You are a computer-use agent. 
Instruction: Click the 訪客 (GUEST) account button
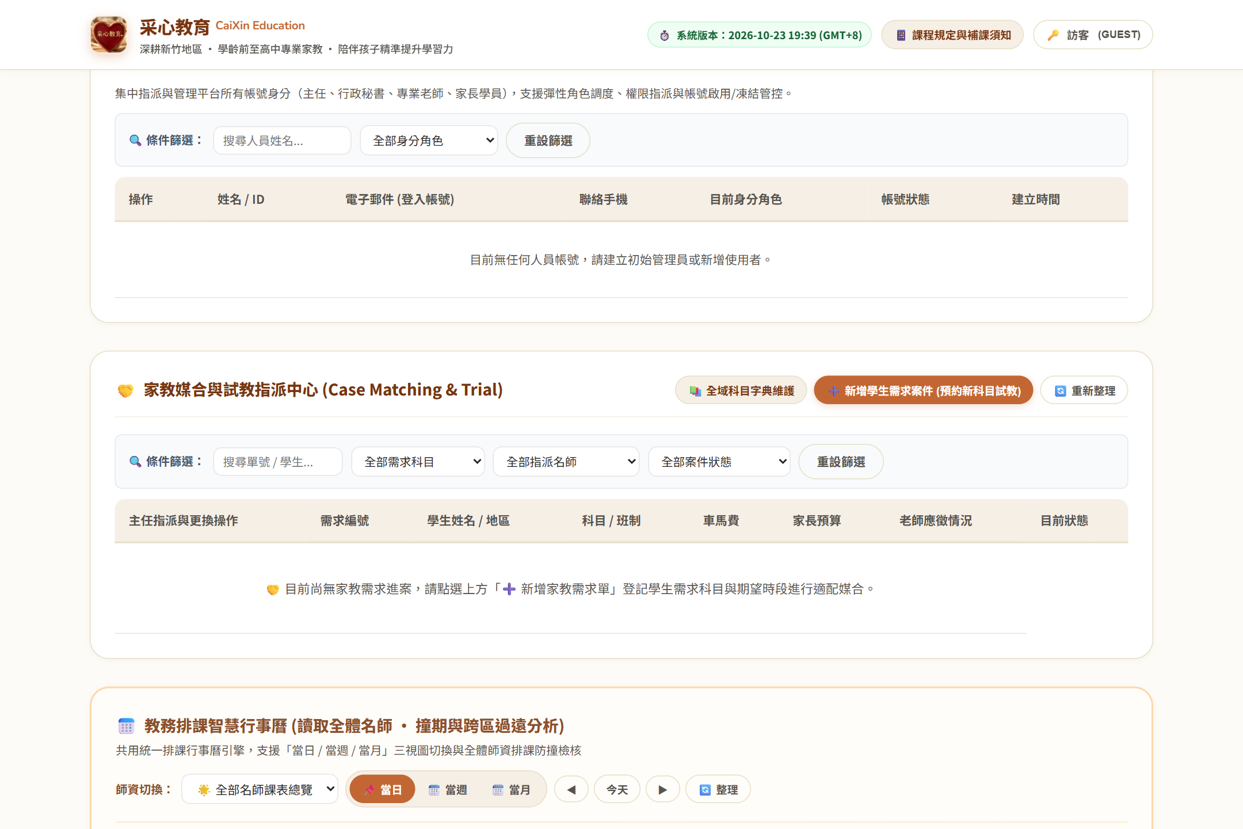pyautogui.click(x=1093, y=35)
